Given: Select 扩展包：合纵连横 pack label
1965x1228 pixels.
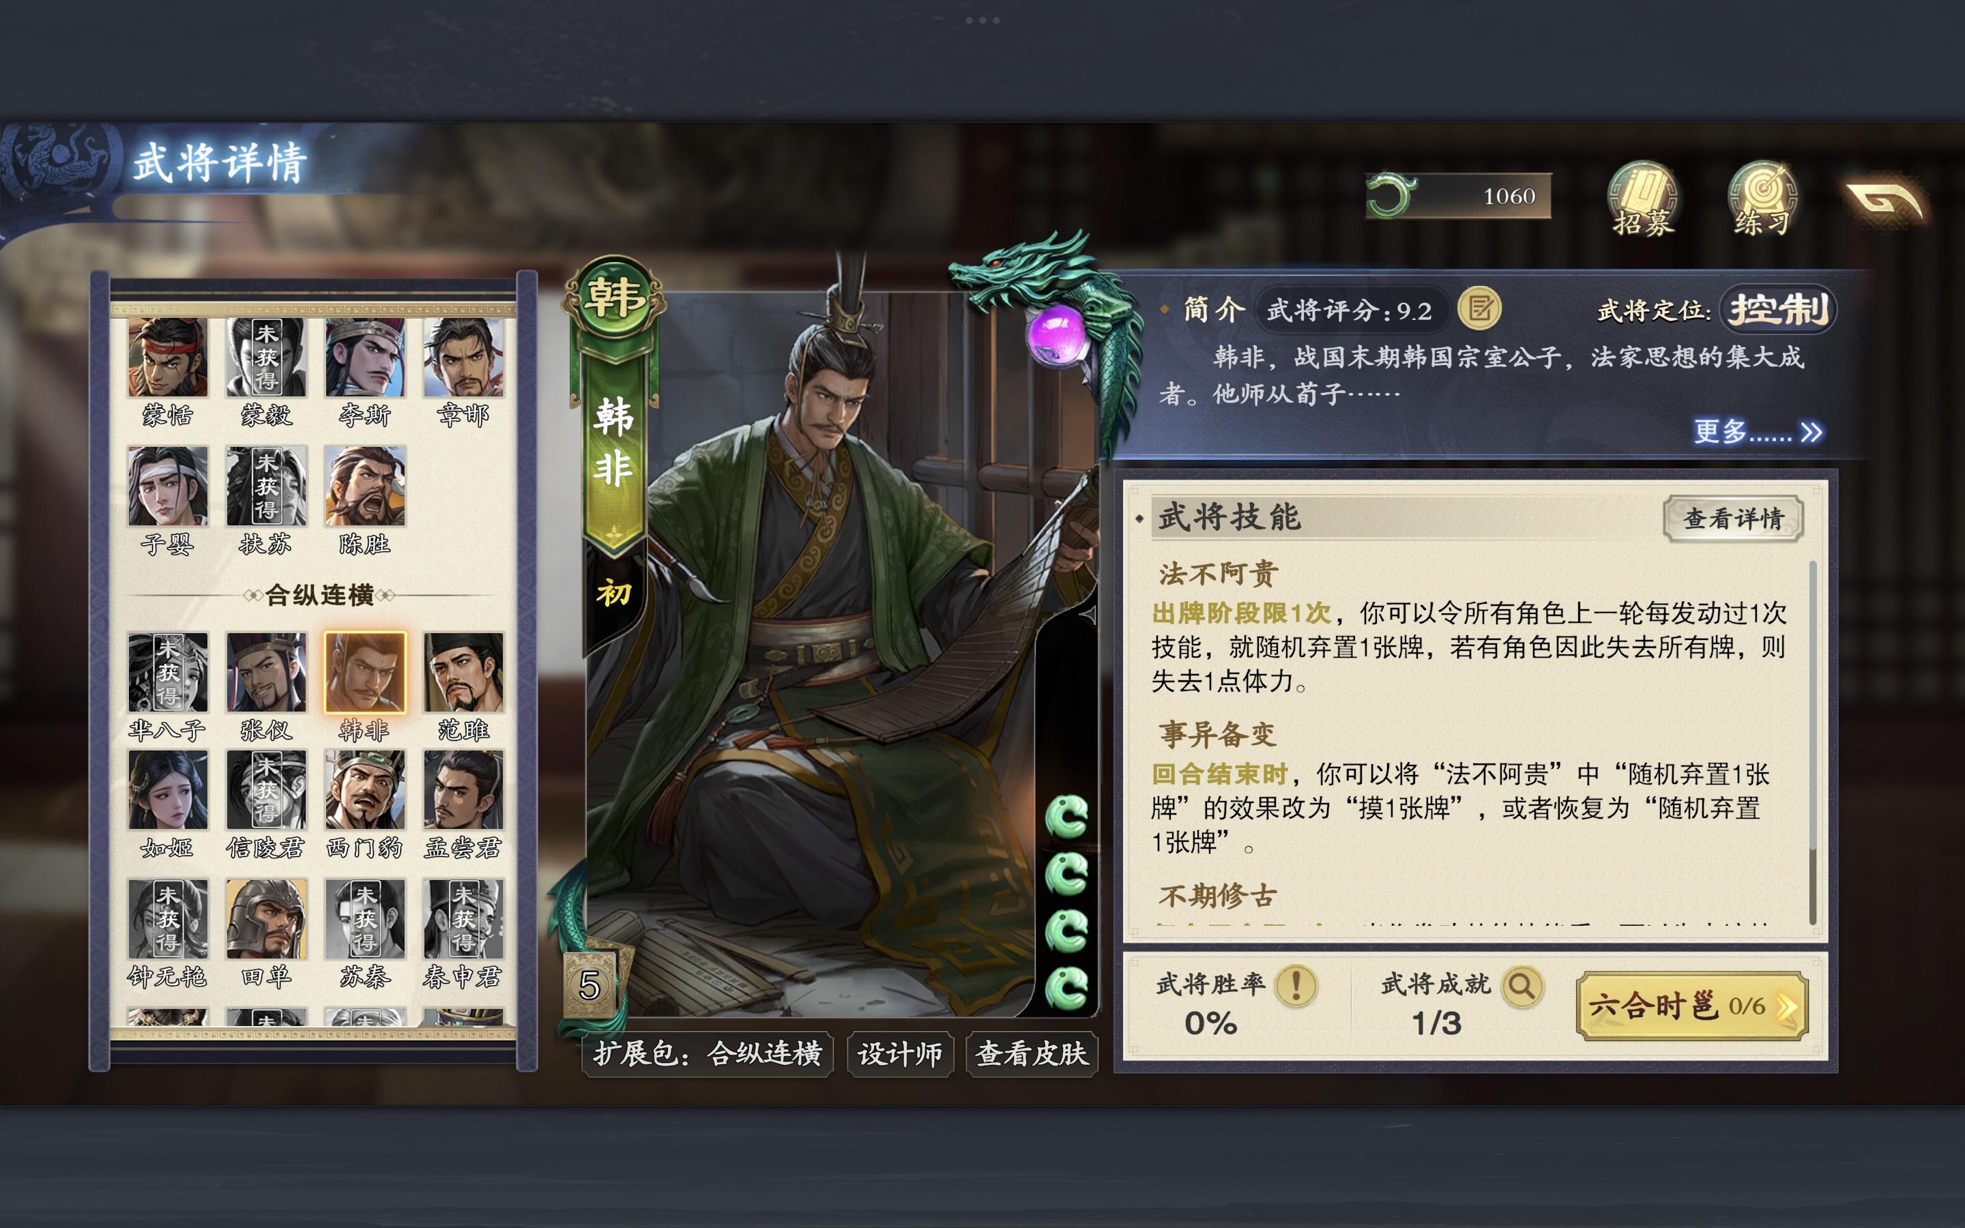Looking at the screenshot, I should tap(708, 1053).
